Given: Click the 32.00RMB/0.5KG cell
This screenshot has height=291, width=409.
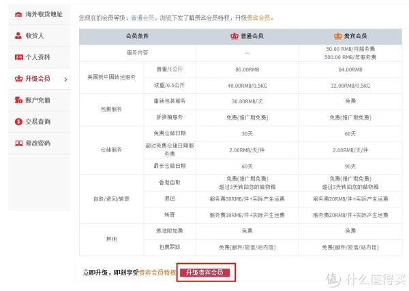Looking at the screenshot, I should (x=350, y=86).
